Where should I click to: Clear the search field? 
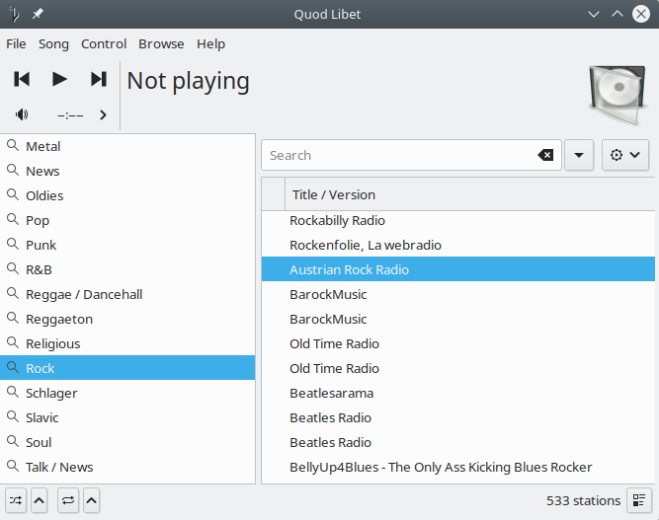click(545, 155)
